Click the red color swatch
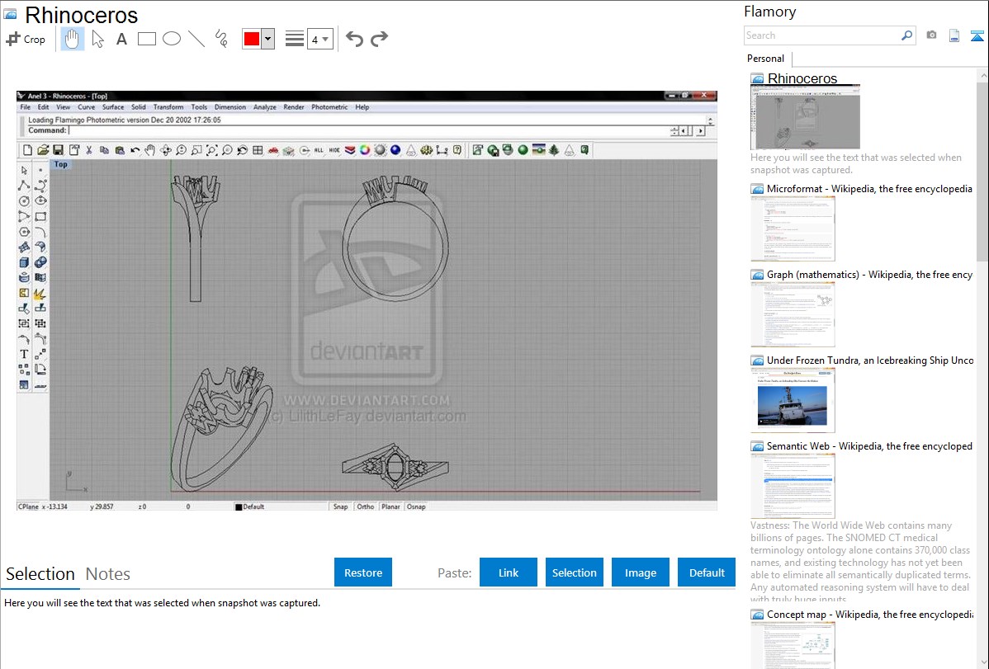This screenshot has height=669, width=989. [252, 39]
